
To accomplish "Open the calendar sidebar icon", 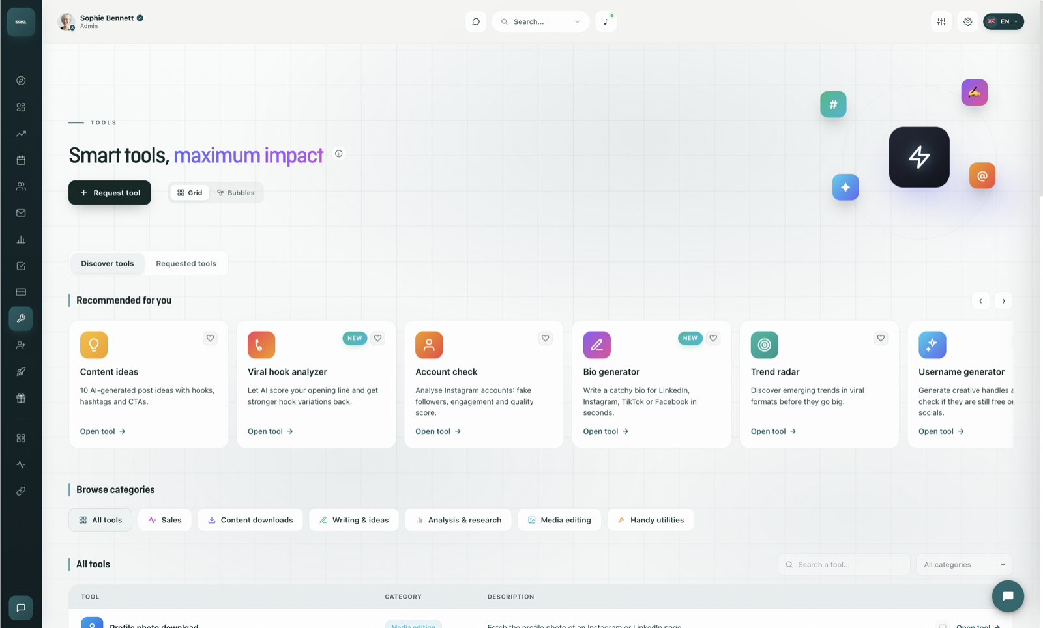I will point(21,160).
